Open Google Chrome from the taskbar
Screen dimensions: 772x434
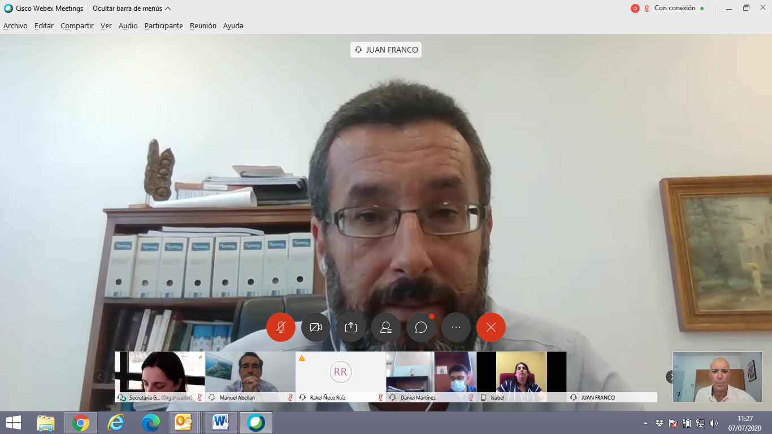point(81,423)
